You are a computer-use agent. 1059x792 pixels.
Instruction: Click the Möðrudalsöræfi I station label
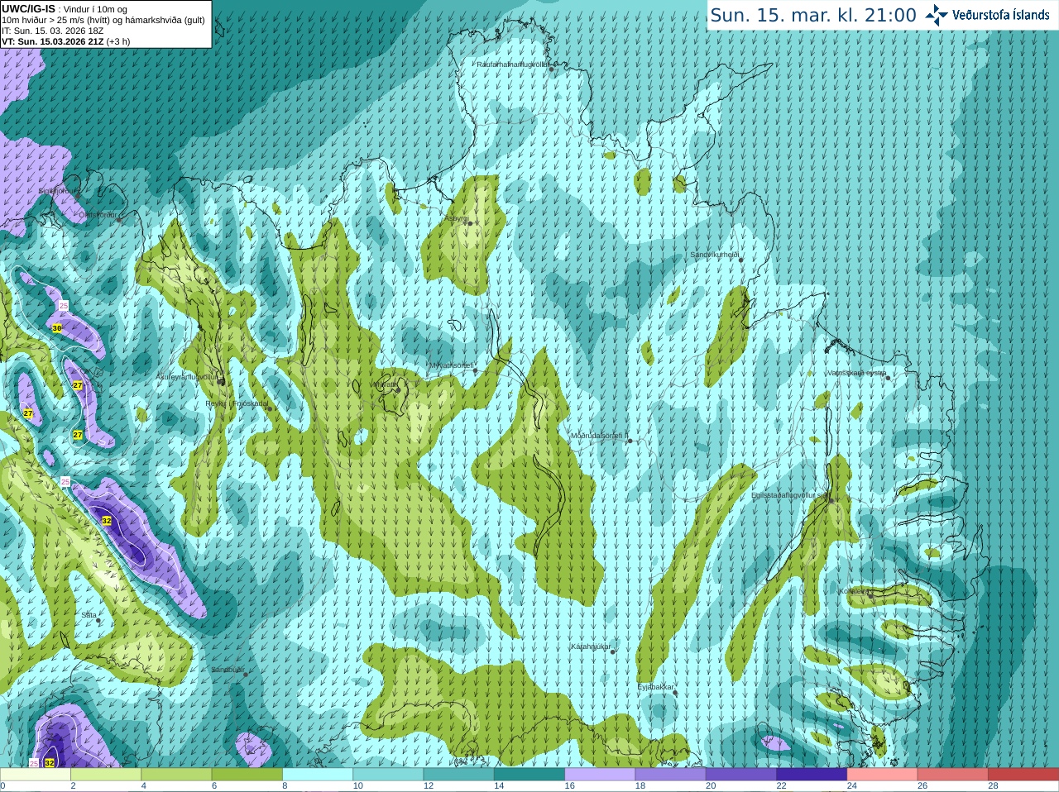pos(599,436)
